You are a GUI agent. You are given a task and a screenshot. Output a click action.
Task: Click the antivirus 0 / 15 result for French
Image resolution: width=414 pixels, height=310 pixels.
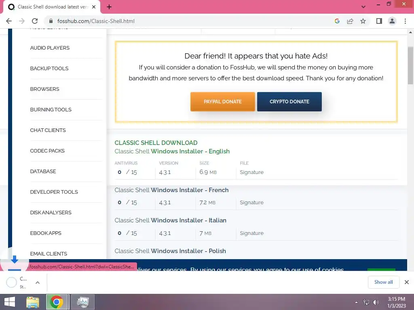click(127, 203)
